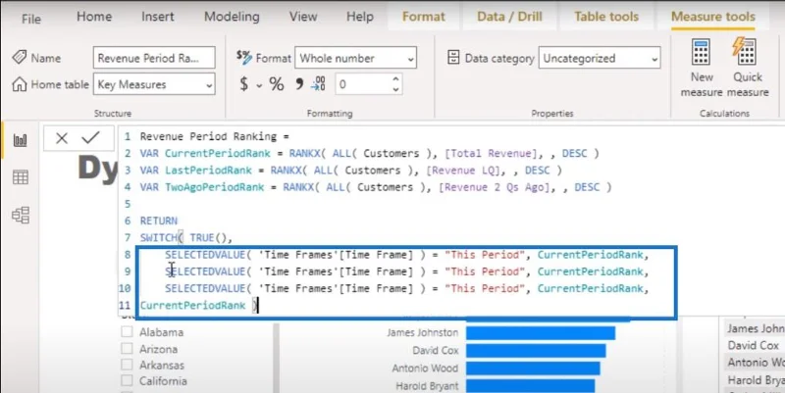Click the decimal places icon
The height and width of the screenshot is (393, 785).
318,83
